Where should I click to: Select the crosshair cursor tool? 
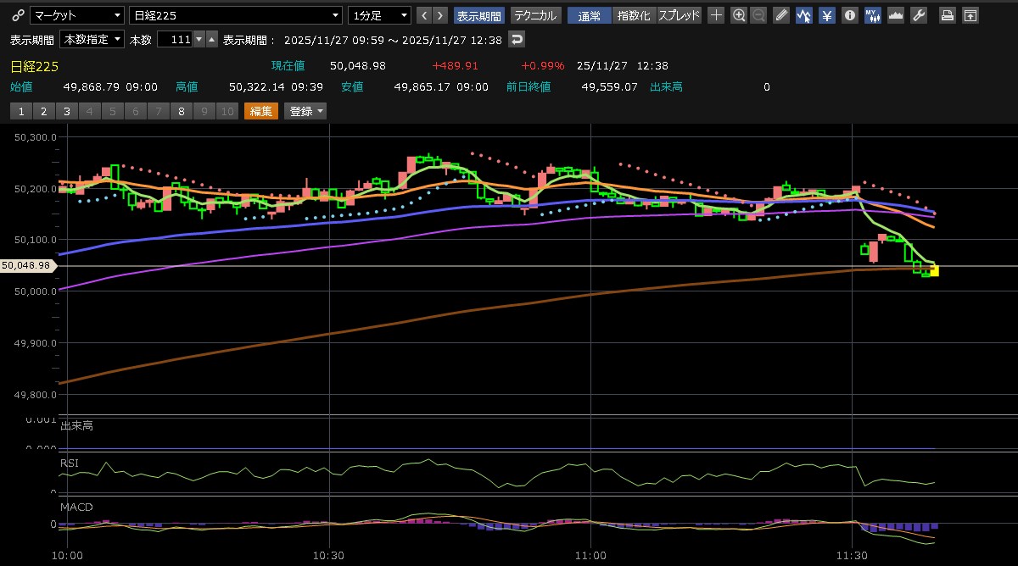point(717,15)
